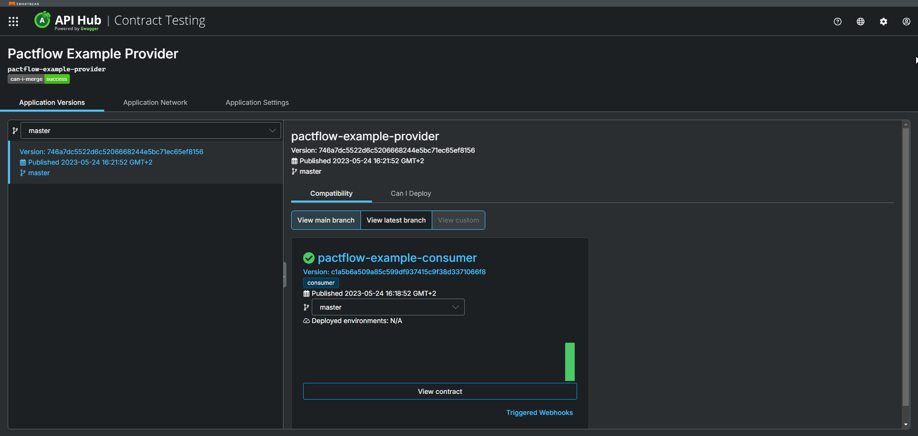The image size is (918, 436).
Task: Open Application Settings tab
Action: tap(257, 102)
